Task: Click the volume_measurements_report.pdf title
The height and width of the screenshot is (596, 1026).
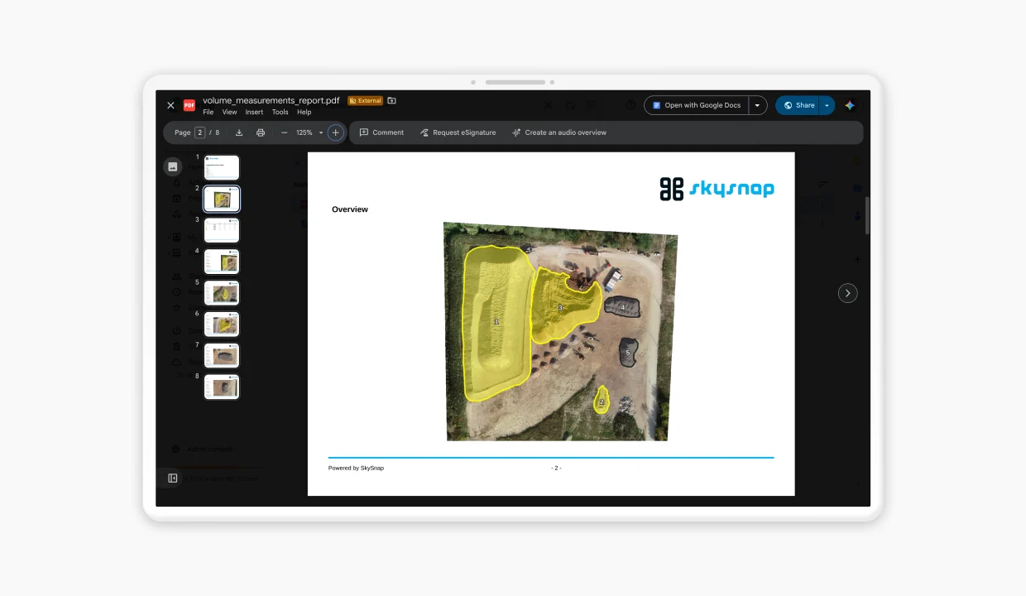Action: click(x=271, y=100)
